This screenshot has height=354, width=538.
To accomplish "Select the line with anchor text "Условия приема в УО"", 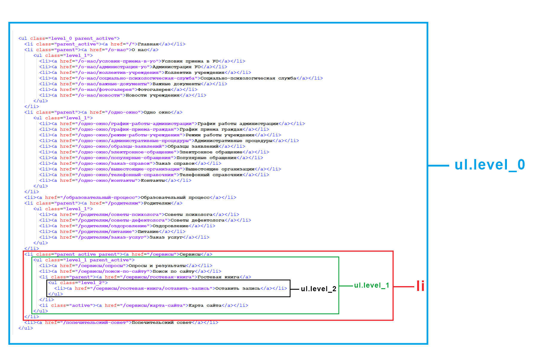I will click(142, 61).
